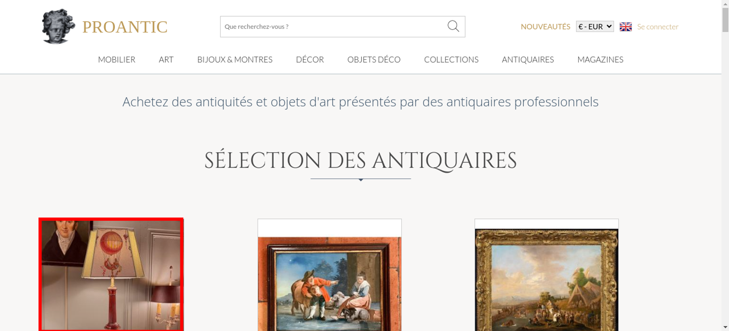Click the magnifying glass search icon

click(453, 26)
